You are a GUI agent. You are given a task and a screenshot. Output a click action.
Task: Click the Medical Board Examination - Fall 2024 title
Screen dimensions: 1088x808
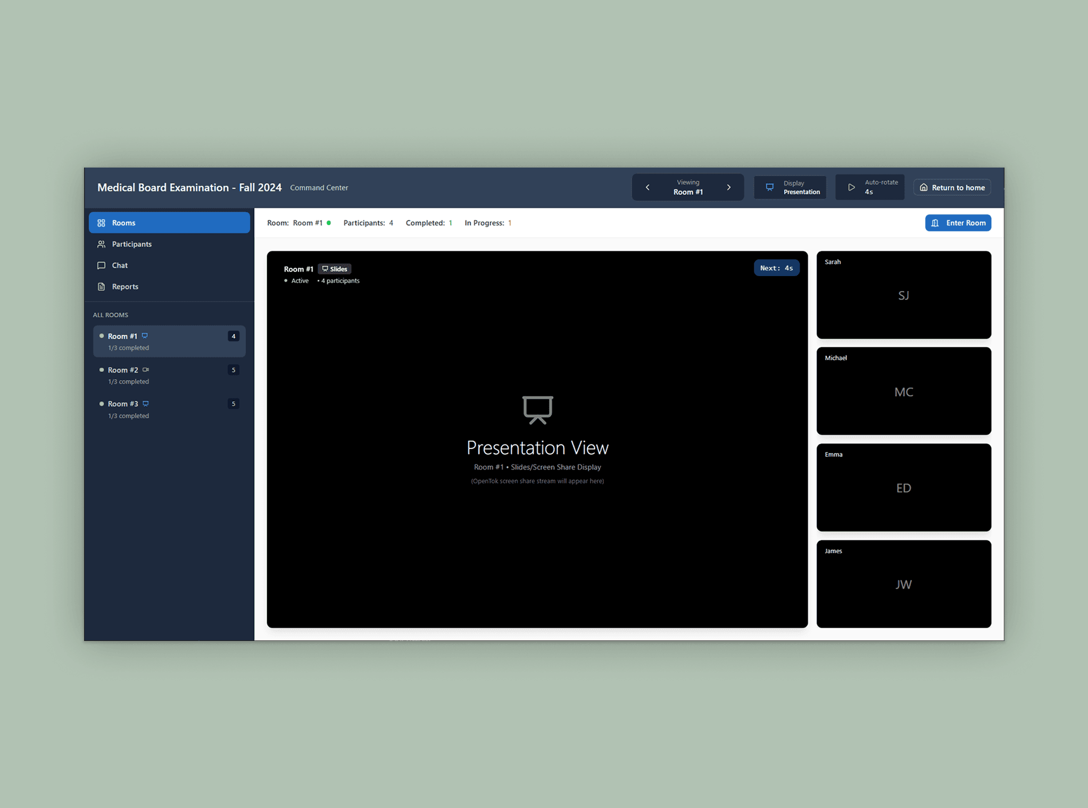(x=189, y=187)
